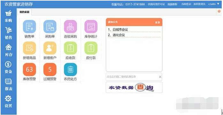223x115 pixels.
Task: Click the 农资管家进销存 app title
Action: pos(19,4)
